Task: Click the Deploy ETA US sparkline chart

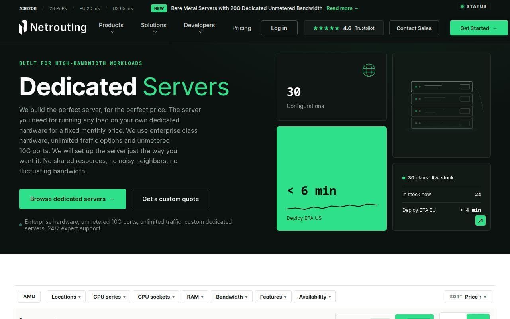Action: [331, 207]
